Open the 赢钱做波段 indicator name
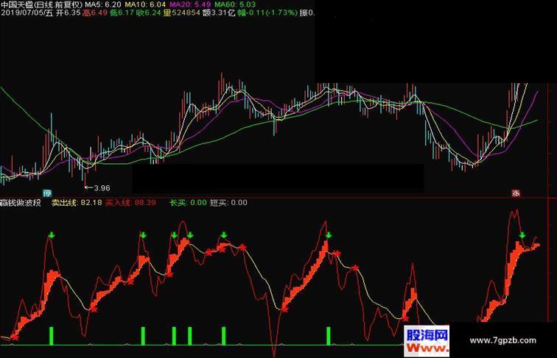Image resolution: width=557 pixels, height=358 pixels. (x=21, y=203)
